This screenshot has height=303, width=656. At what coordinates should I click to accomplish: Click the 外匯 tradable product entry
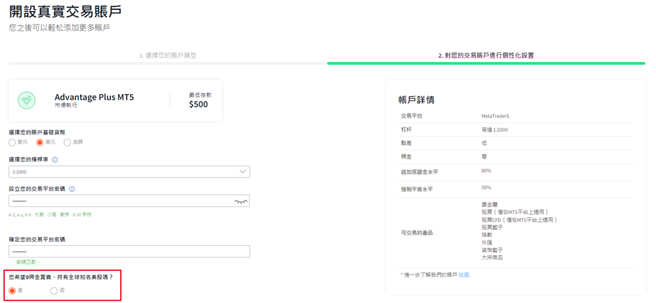point(487,242)
